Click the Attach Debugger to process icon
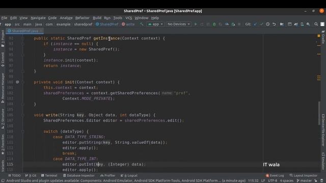This screenshot has height=183, width=326. [x=233, y=24]
